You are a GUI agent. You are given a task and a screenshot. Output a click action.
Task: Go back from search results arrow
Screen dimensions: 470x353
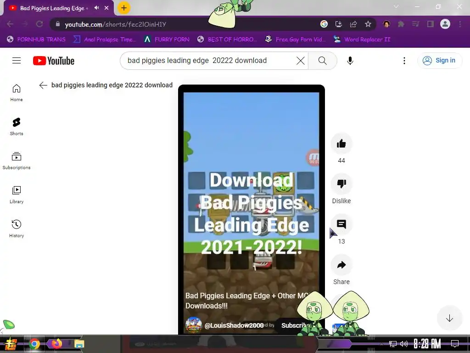click(x=43, y=85)
